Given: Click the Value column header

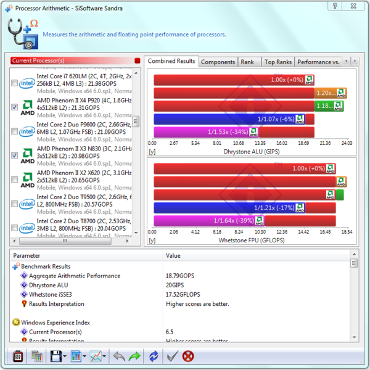Looking at the screenshot, I should pos(257,255).
